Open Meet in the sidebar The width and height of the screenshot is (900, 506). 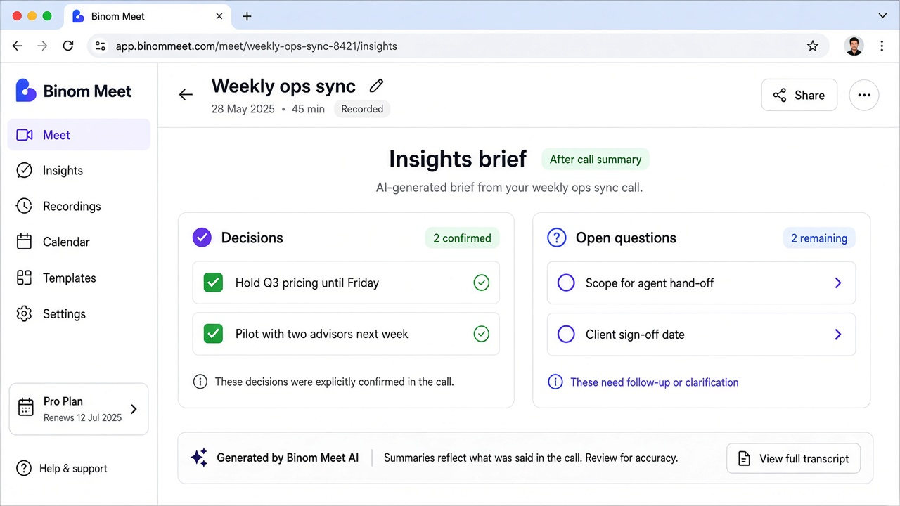(79, 135)
